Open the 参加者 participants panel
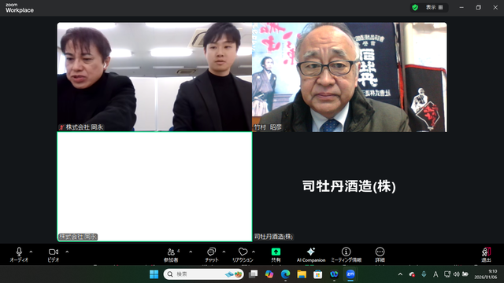Viewport: 504px width, 283px height. [x=172, y=255]
